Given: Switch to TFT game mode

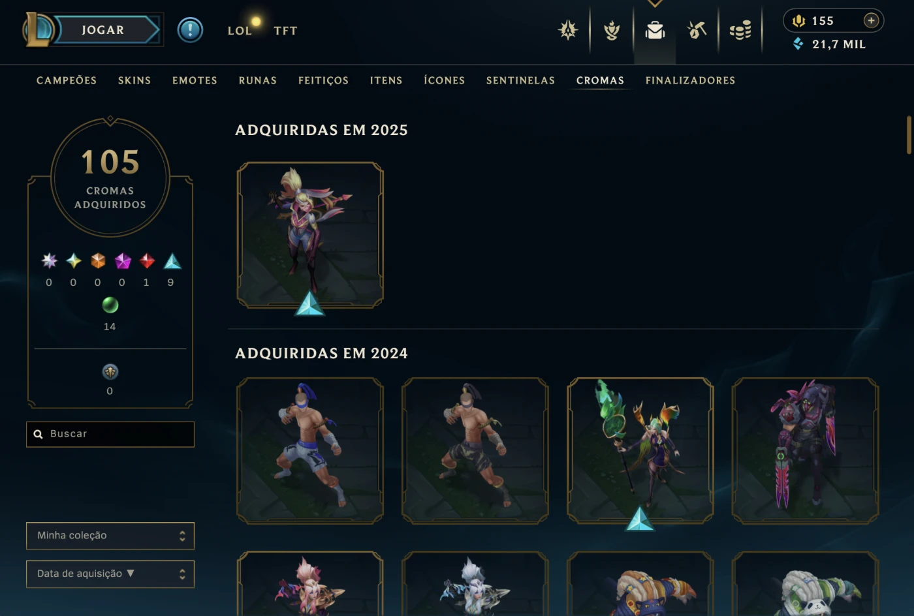Looking at the screenshot, I should 285,31.
